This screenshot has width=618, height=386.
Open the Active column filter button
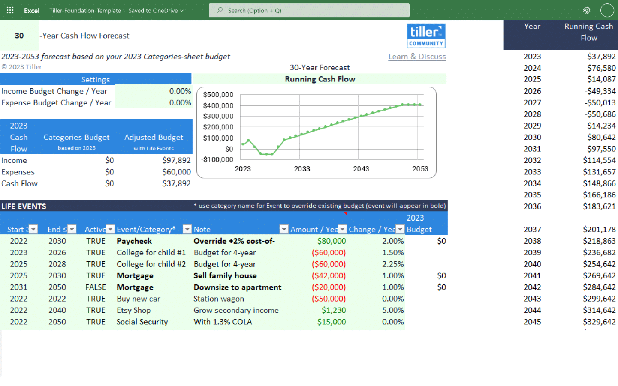tap(110, 230)
